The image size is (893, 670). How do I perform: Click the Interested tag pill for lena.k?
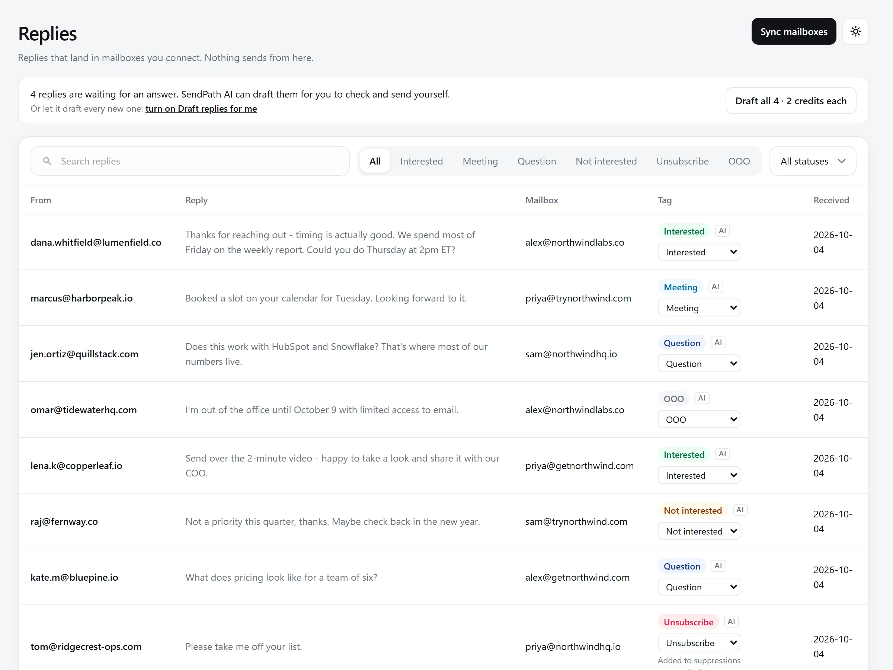click(684, 455)
